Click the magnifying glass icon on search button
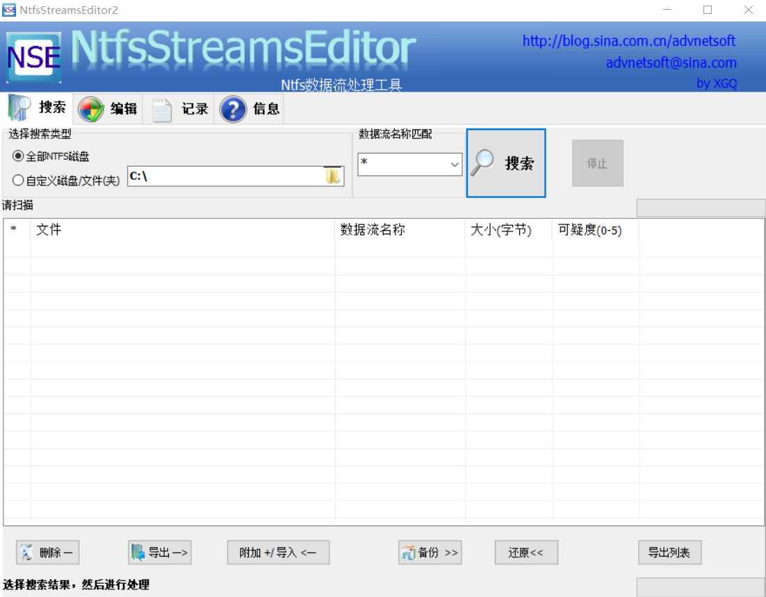 (x=482, y=163)
